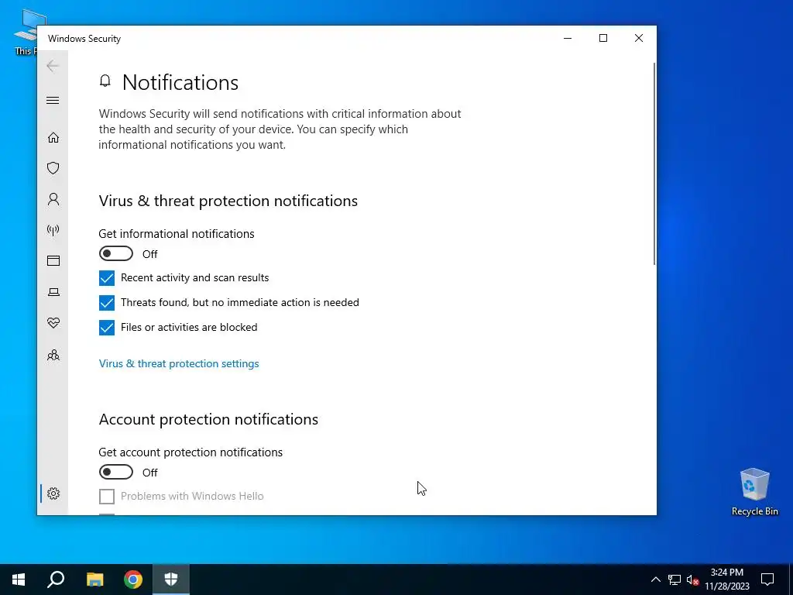Select Windows Security taskbar icon
793x595 pixels.
pos(171,580)
